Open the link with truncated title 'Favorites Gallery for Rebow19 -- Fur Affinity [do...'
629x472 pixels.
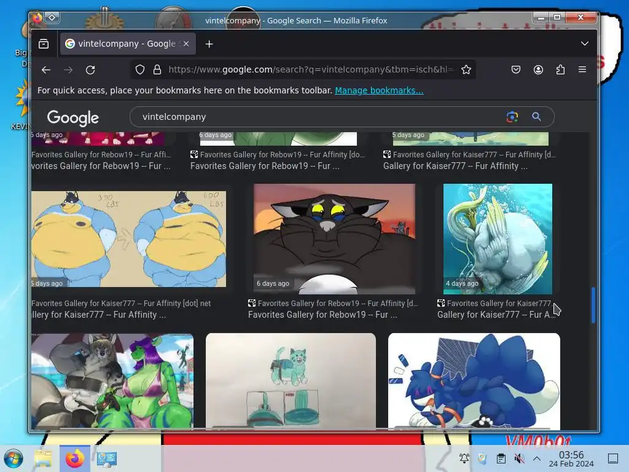[278, 154]
